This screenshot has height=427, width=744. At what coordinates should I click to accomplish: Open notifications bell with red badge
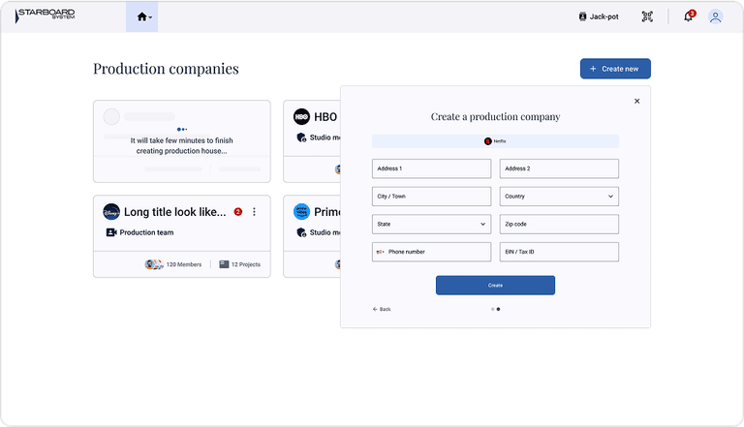point(688,16)
